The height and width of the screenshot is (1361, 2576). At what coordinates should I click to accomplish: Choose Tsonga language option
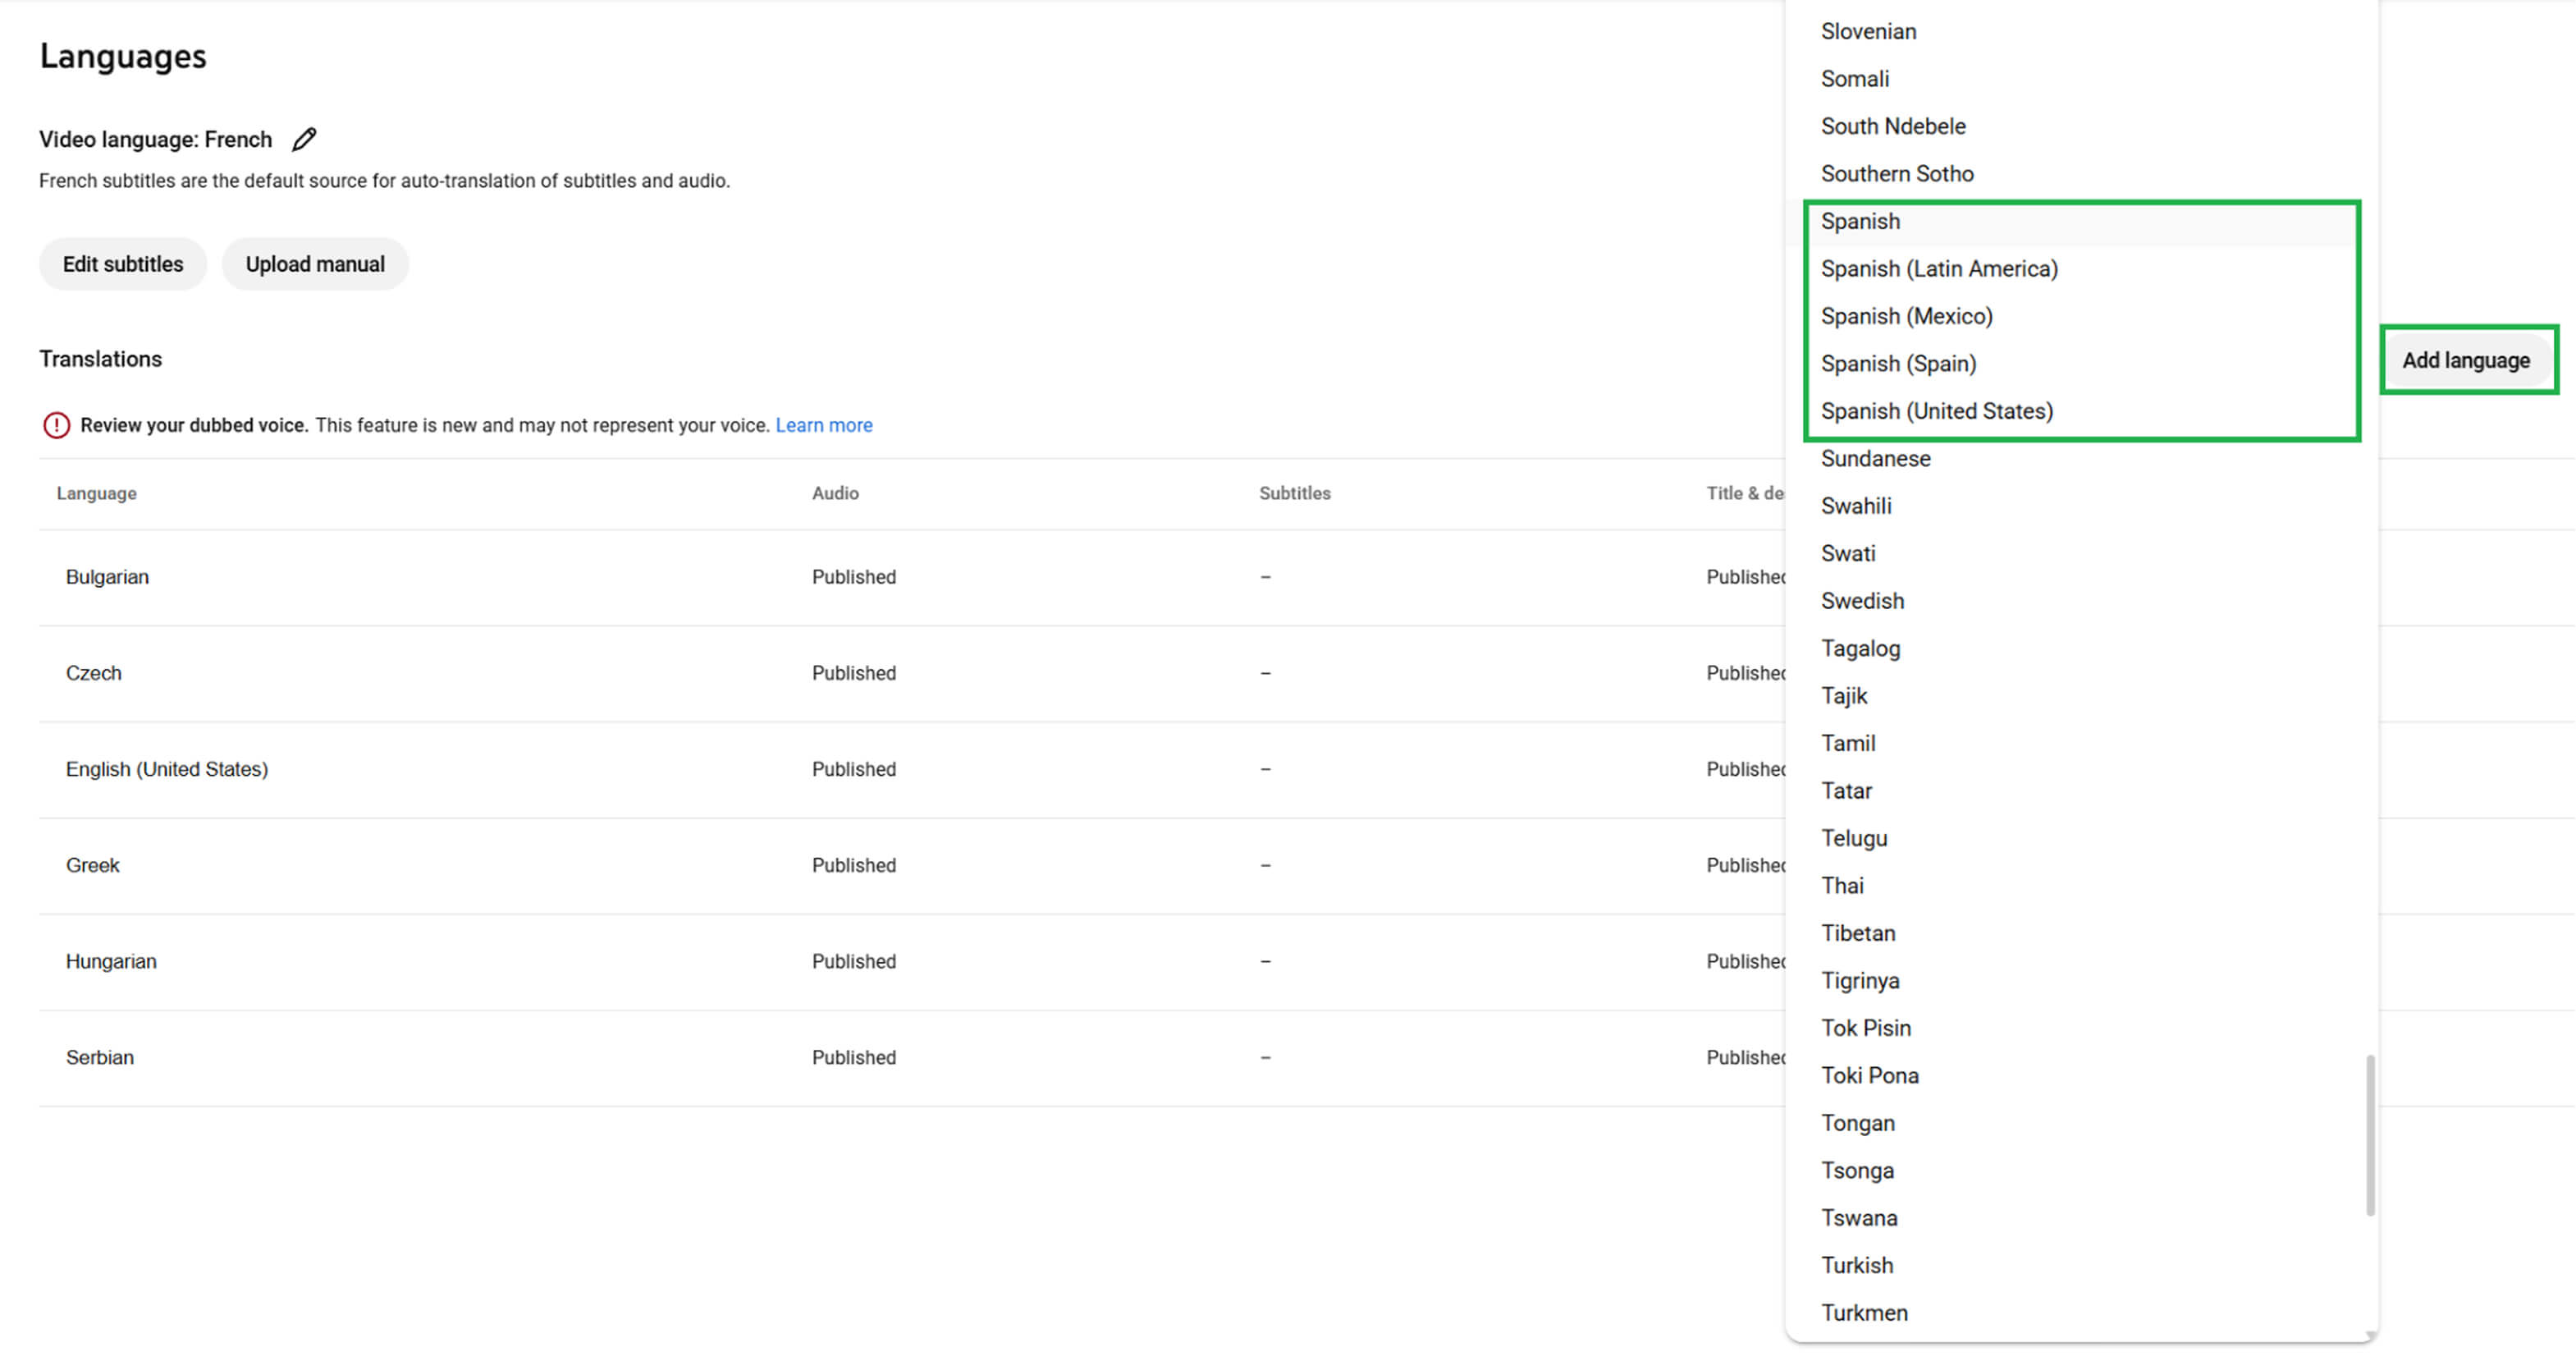click(2081, 1171)
